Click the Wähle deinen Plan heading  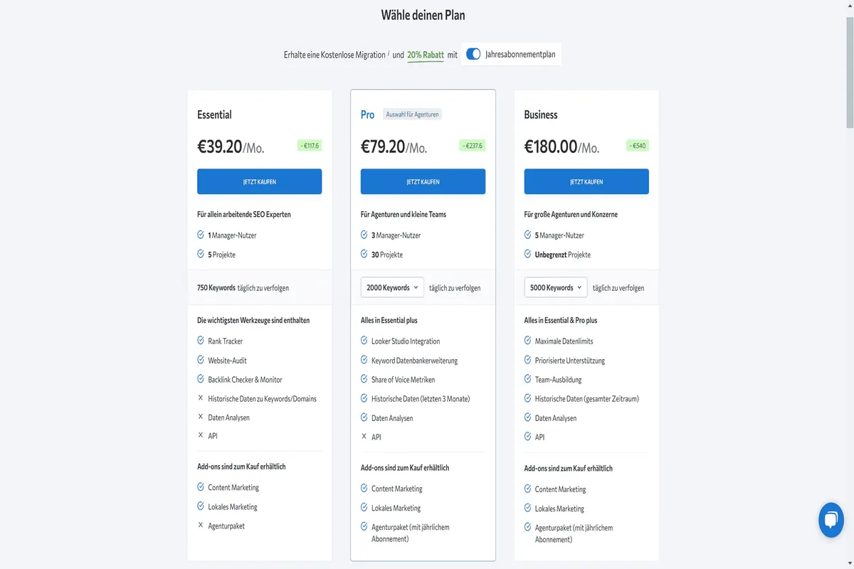tap(423, 15)
